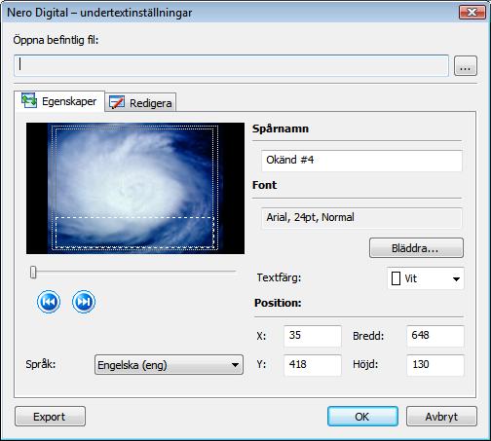Expand the Textfärg dropdown arrow

456,278
